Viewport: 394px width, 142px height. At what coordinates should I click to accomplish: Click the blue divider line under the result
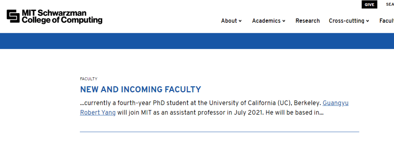(x=219, y=132)
